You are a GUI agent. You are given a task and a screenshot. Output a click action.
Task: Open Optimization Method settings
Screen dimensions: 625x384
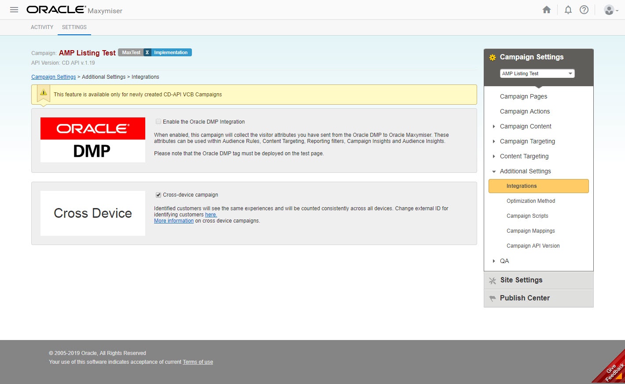[531, 201]
